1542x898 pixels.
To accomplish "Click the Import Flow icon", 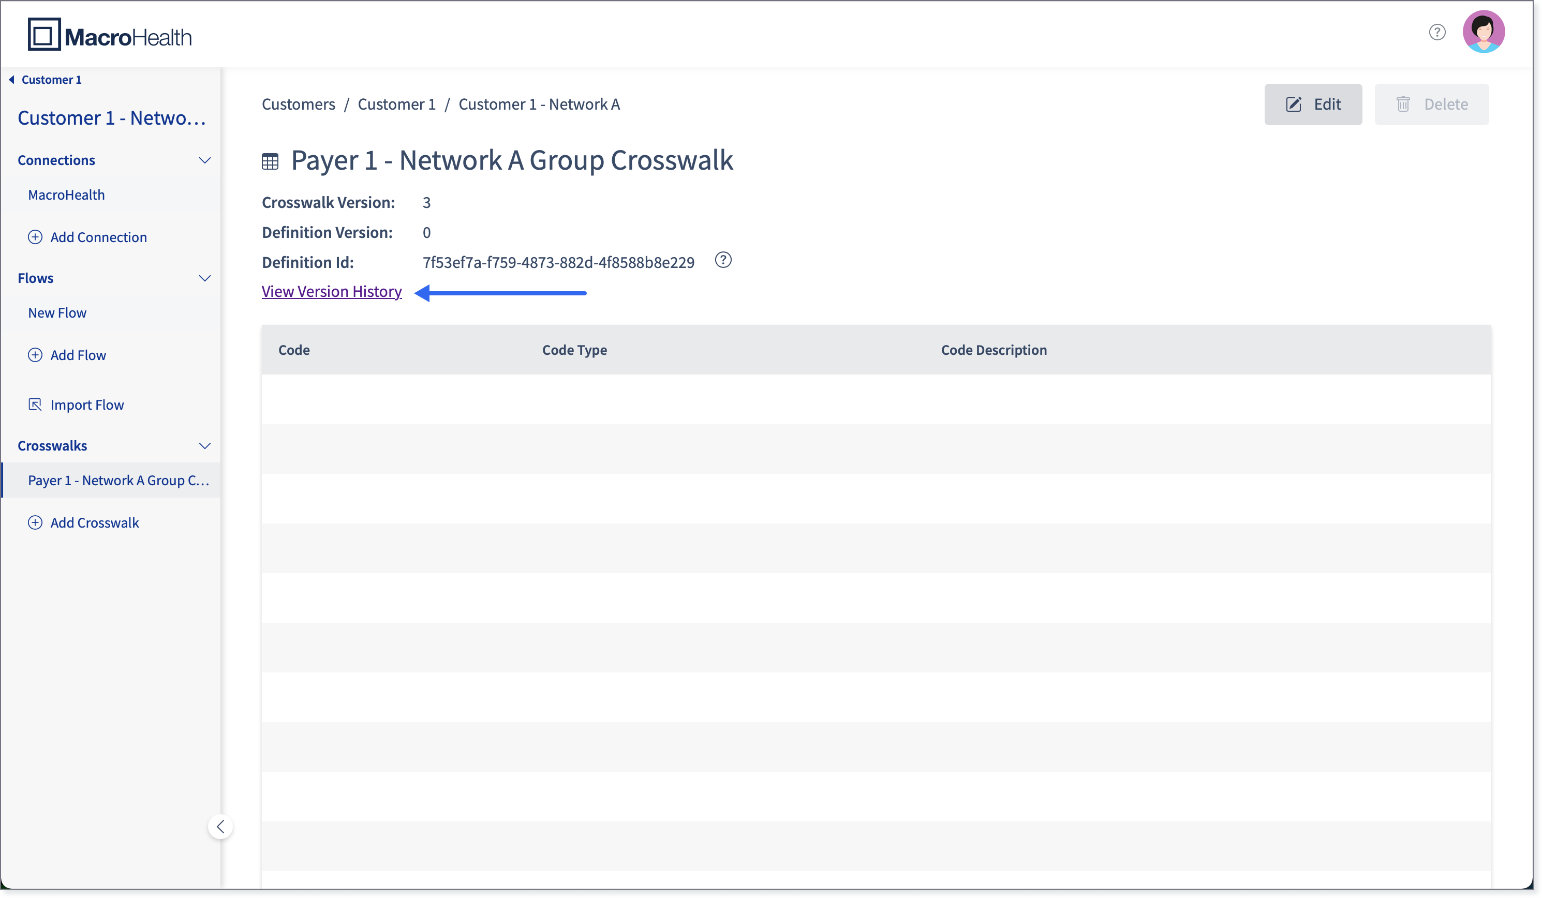I will coord(36,405).
